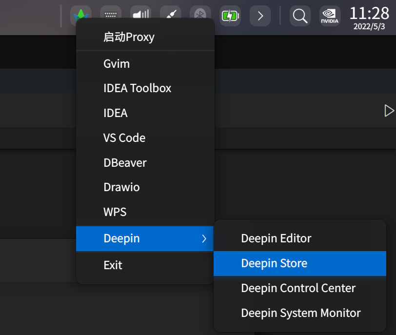
Task: Start DBeaver from the menu
Action: point(125,163)
